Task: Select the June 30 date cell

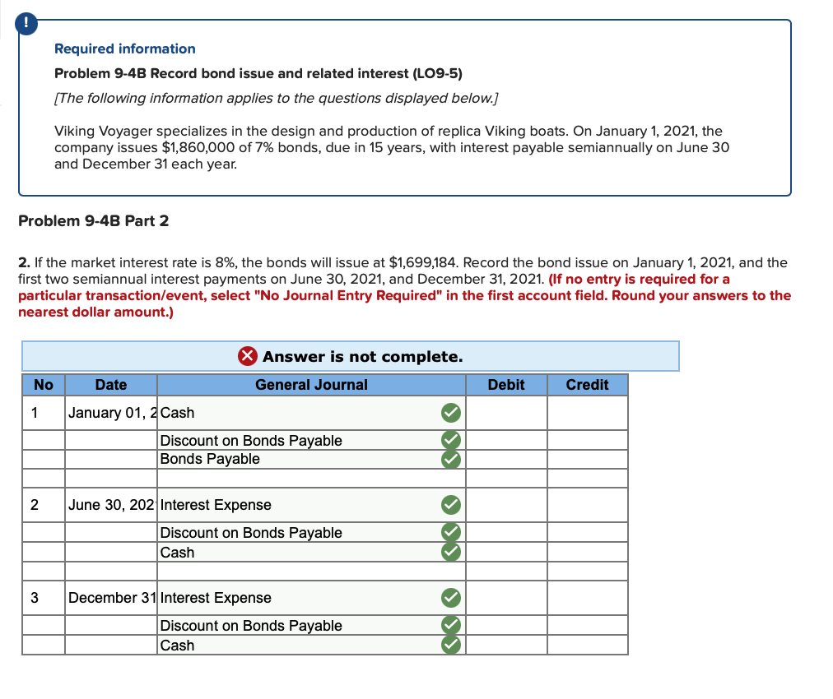Action: pos(111,505)
